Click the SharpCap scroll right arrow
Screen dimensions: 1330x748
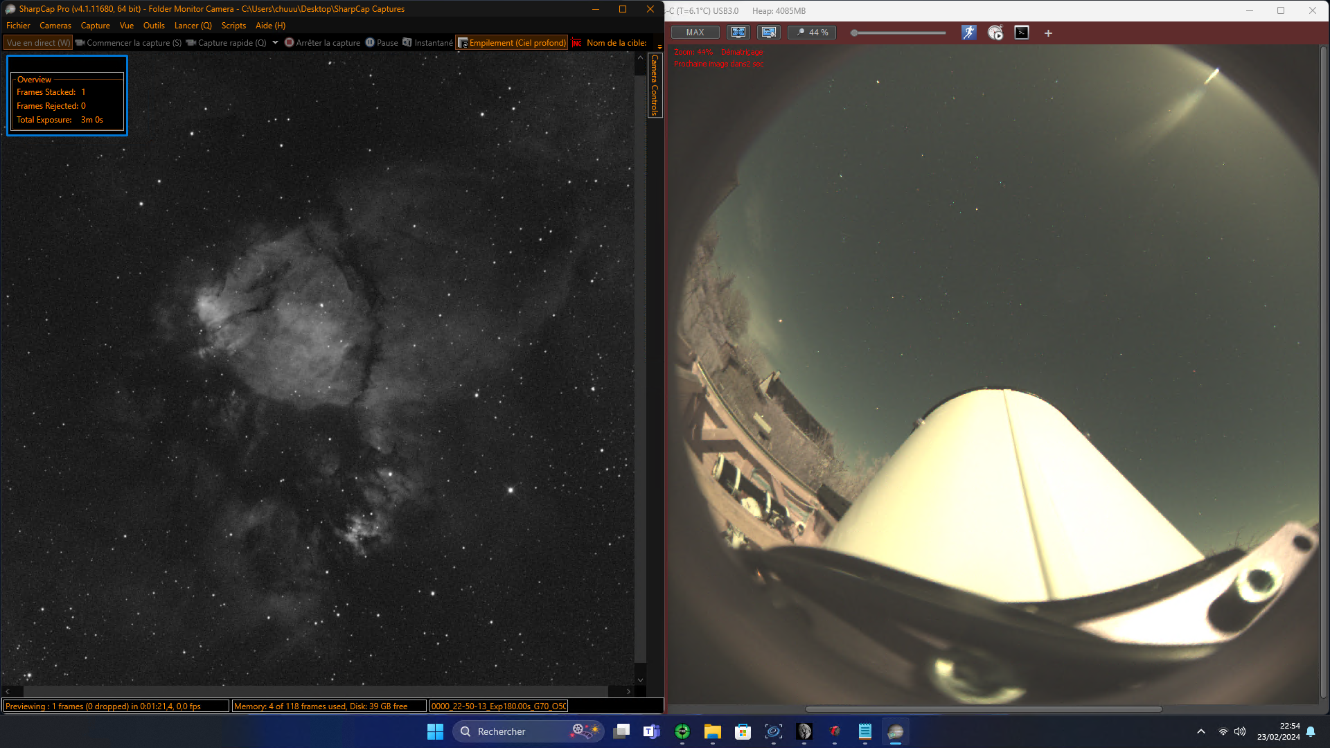click(x=628, y=691)
